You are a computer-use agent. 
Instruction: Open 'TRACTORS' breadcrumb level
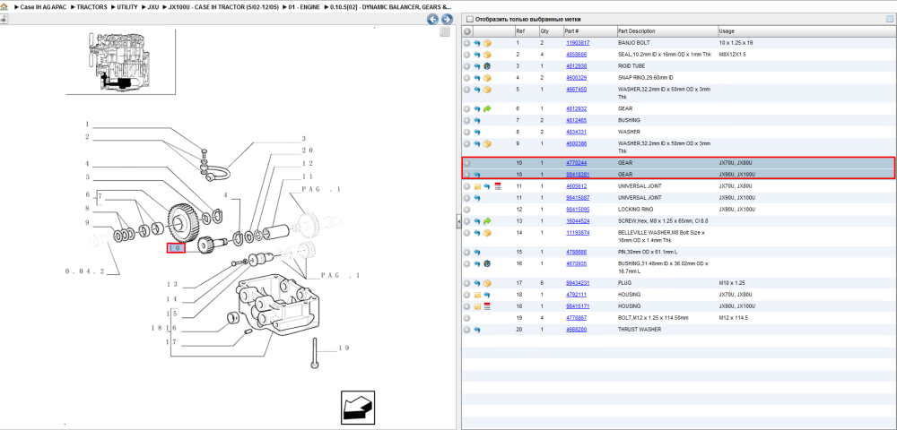pyautogui.click(x=91, y=6)
